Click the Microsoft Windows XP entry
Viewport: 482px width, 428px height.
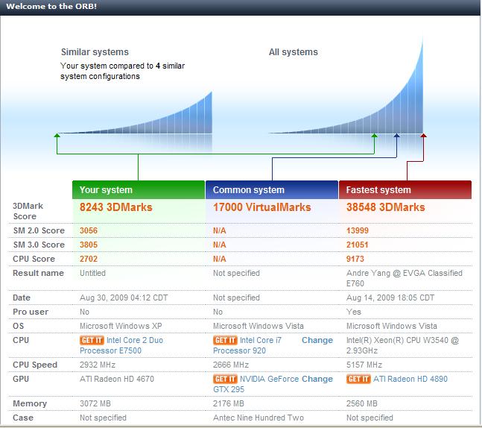click(121, 326)
